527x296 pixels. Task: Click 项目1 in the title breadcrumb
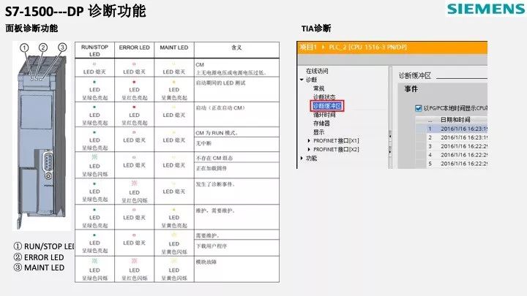tap(307, 47)
